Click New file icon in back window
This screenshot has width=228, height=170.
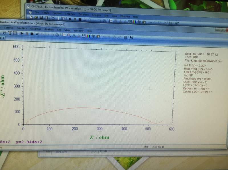(31, 17)
